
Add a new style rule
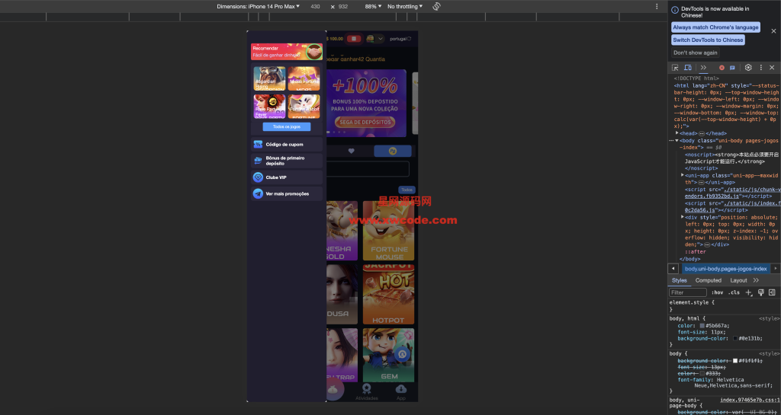[x=749, y=292]
